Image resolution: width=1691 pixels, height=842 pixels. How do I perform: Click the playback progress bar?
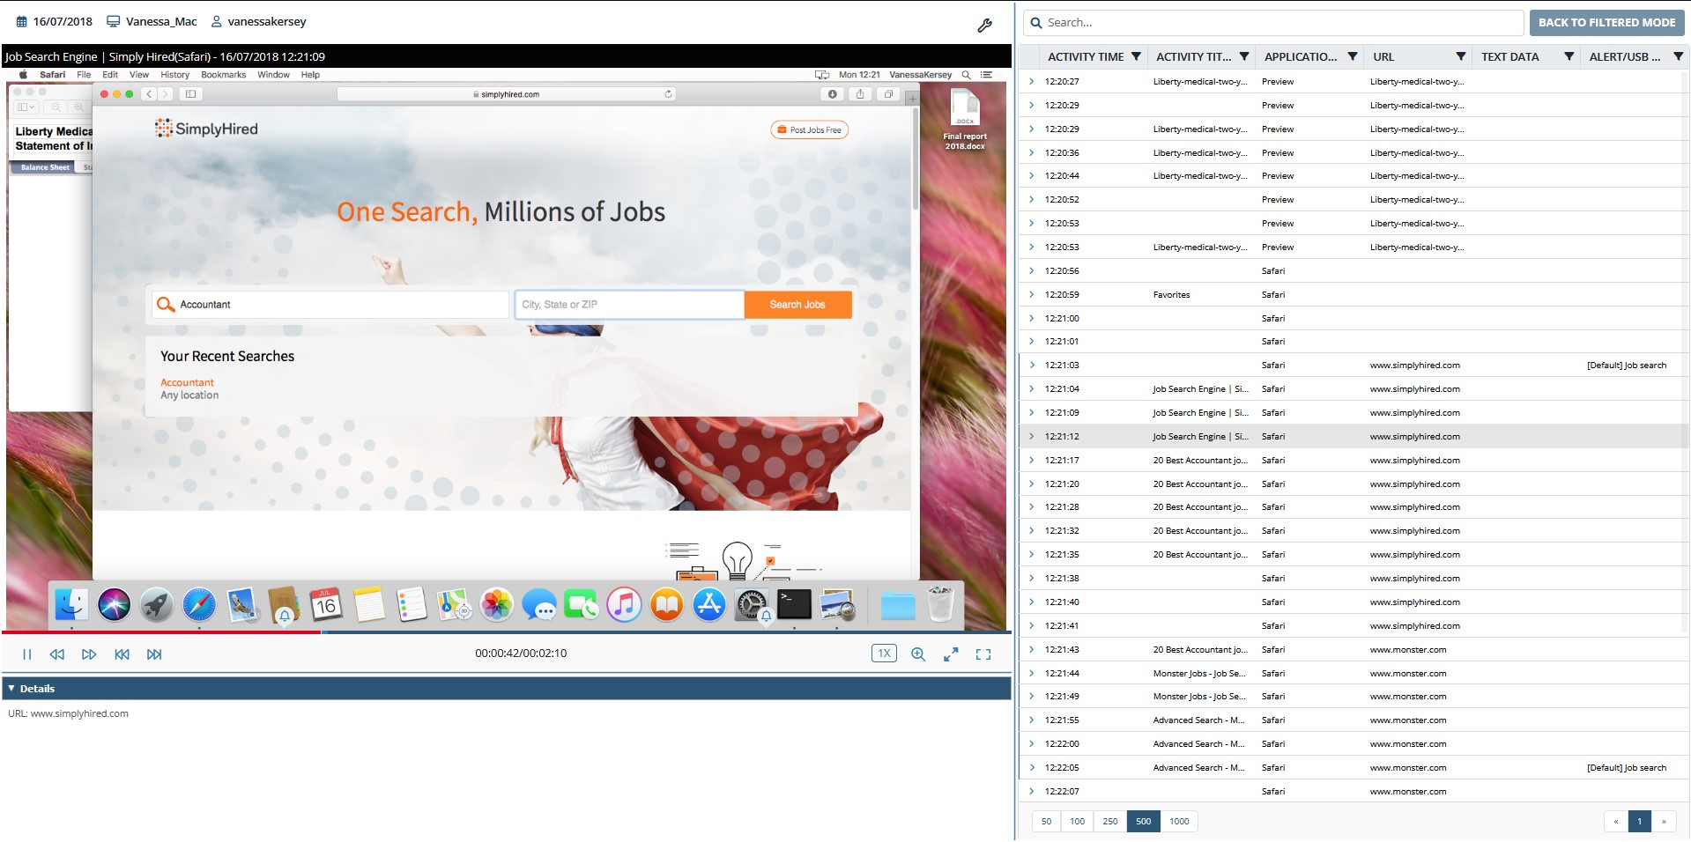[x=506, y=632]
